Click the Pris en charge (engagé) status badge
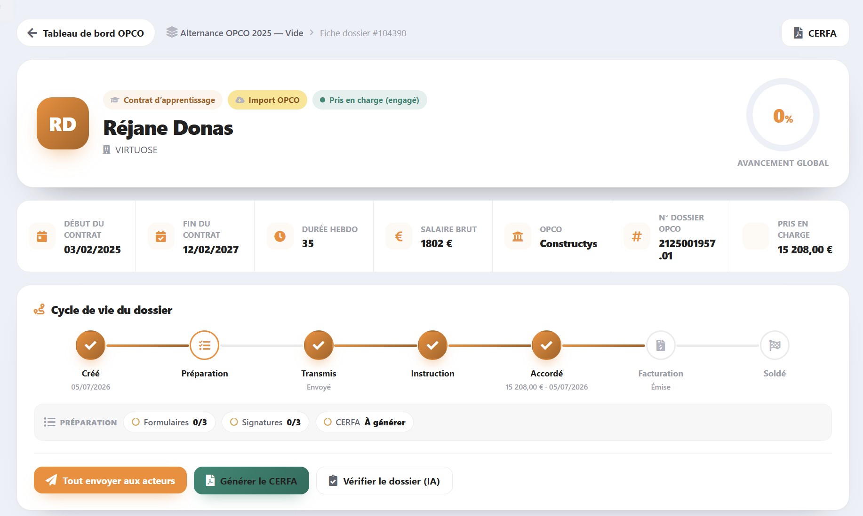This screenshot has width=863, height=516. [x=369, y=100]
